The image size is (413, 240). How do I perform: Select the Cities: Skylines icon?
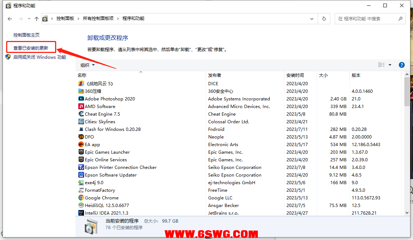click(x=81, y=122)
